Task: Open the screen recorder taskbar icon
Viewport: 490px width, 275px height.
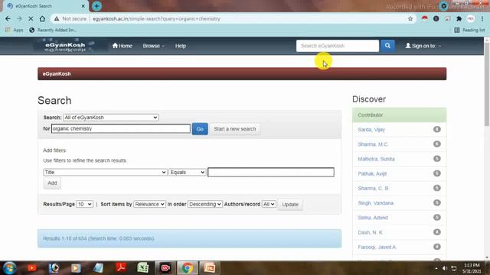Action: pos(165,268)
